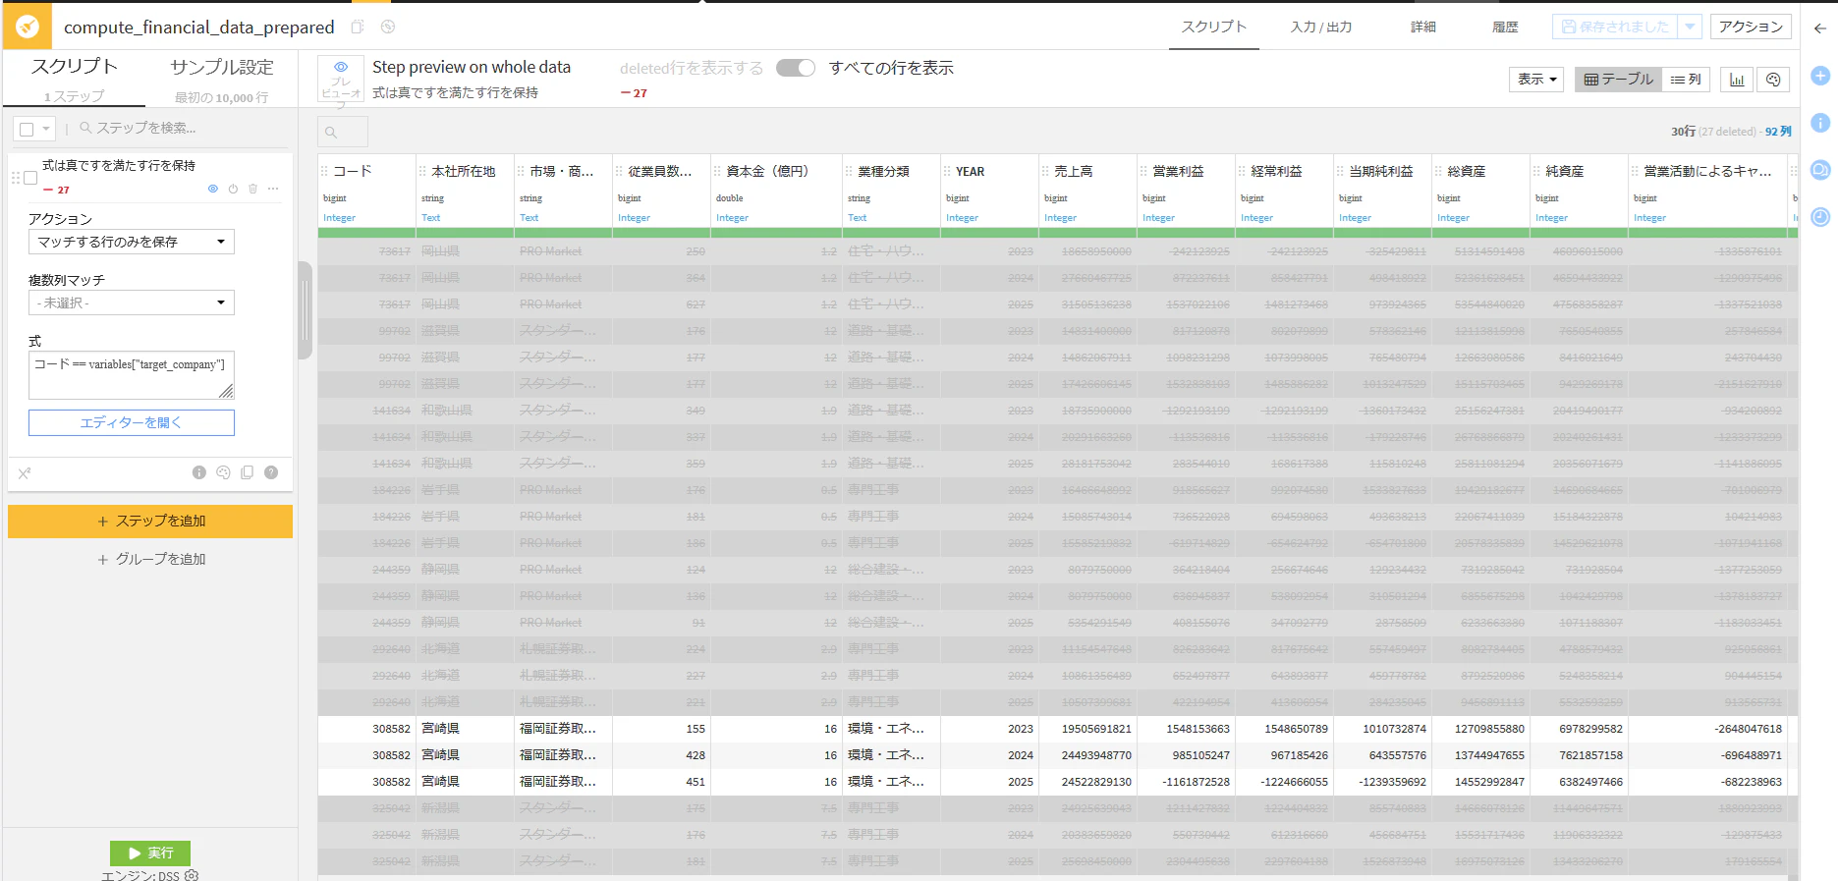Image resolution: width=1838 pixels, height=881 pixels.
Task: Open the 本社所在地 column header menu
Action: pos(464,171)
